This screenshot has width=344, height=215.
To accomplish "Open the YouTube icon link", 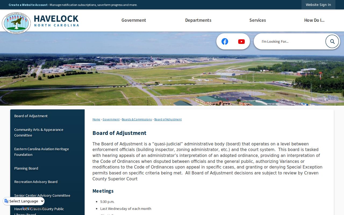I will [x=241, y=41].
